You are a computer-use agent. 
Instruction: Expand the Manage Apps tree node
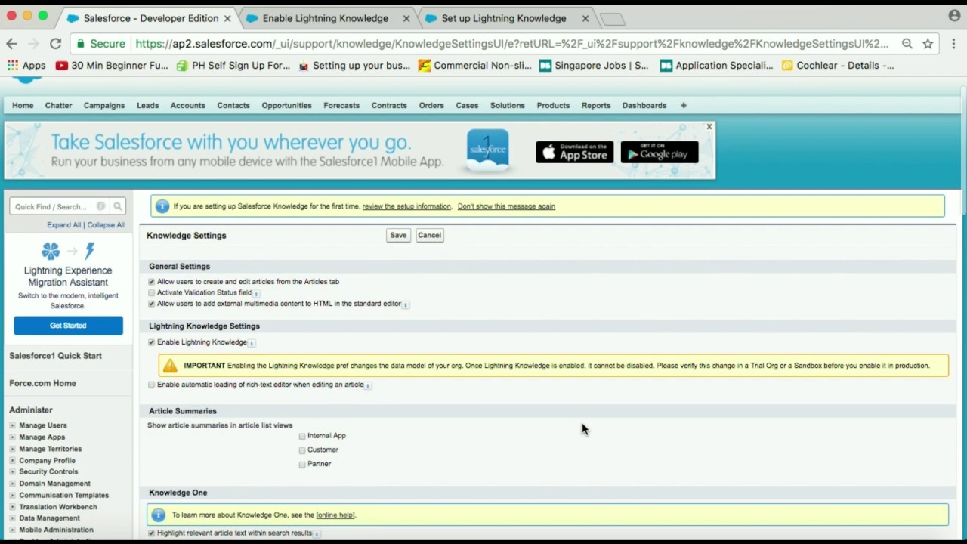[x=12, y=437]
